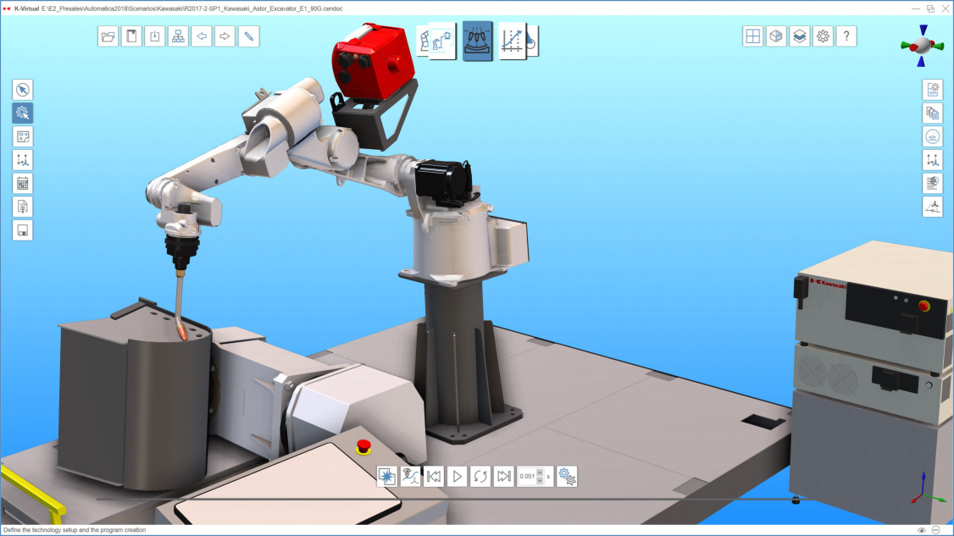The height and width of the screenshot is (536, 954).
Task: Open the calendar grid icon in left sidebar
Action: point(23,183)
